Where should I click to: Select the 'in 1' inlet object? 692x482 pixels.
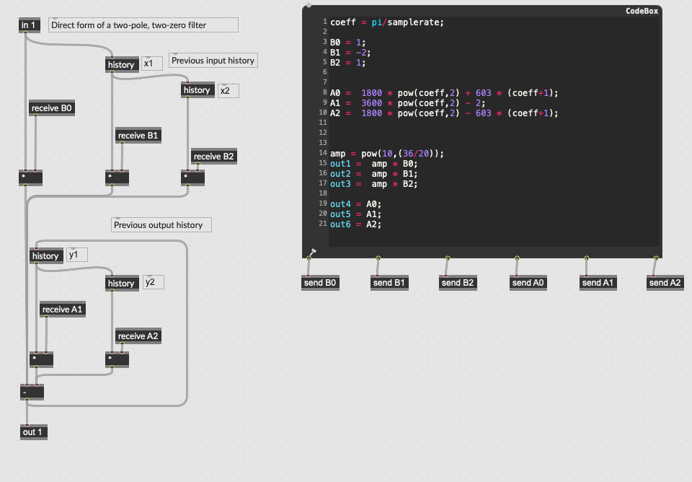pos(30,25)
